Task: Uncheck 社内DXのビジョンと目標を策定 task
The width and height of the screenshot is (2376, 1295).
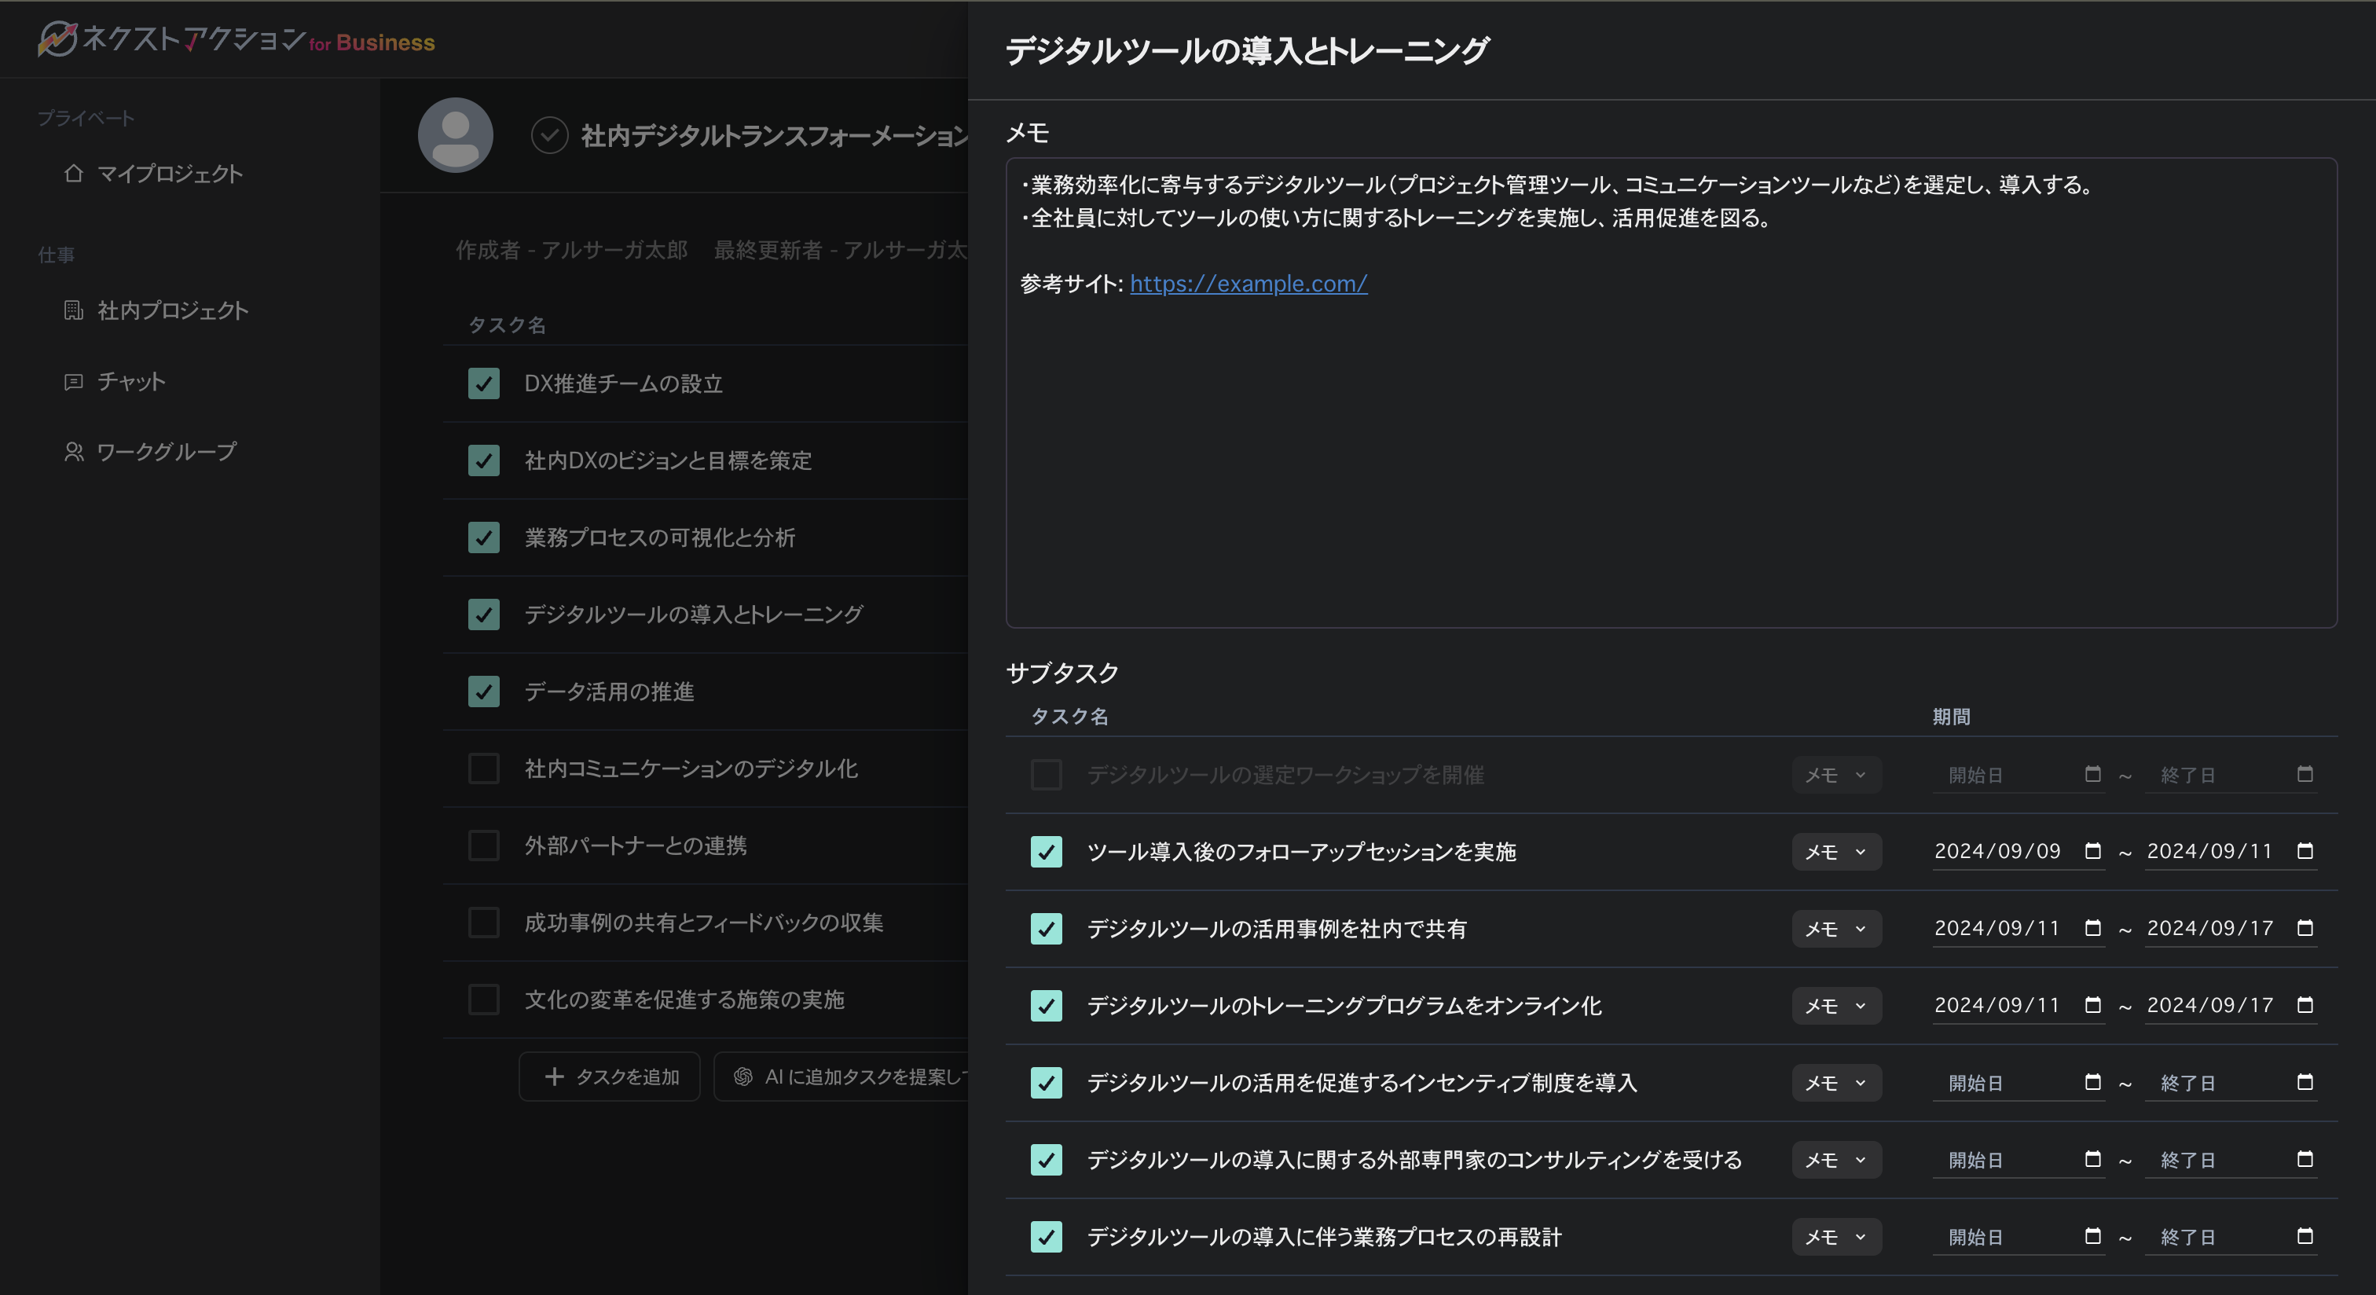Action: tap(484, 460)
